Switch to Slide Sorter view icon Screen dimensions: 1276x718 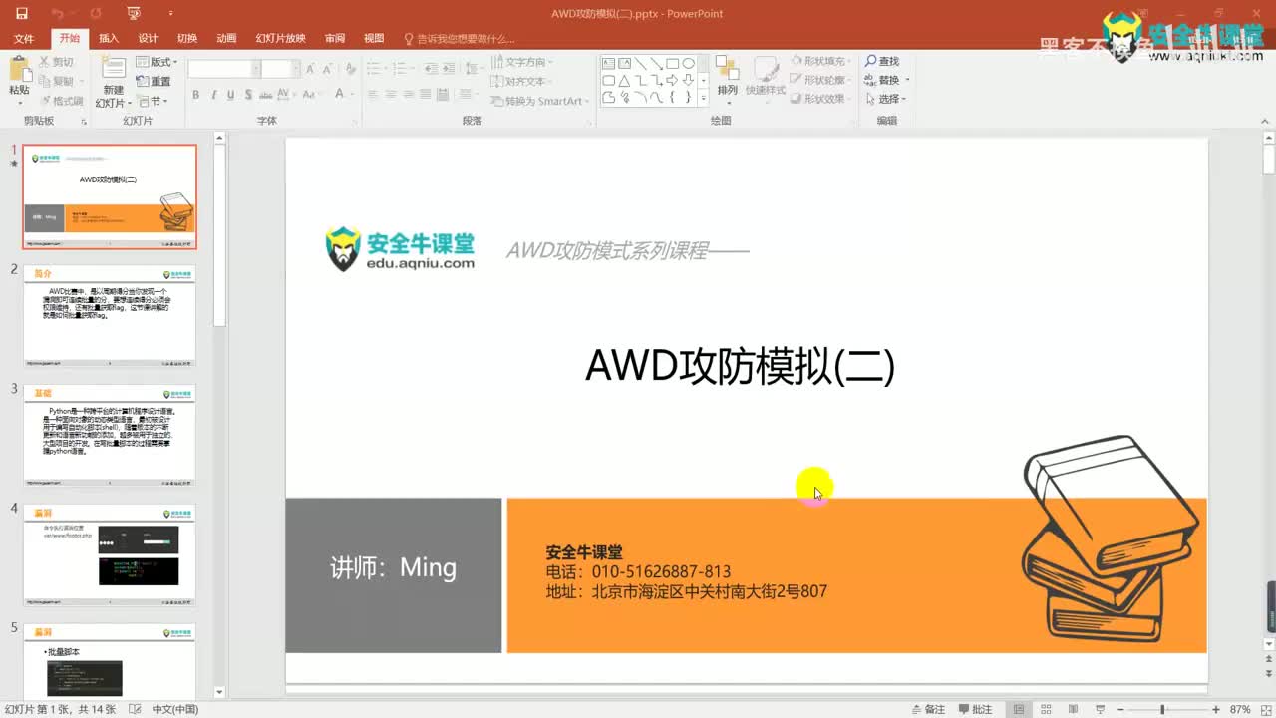1045,709
